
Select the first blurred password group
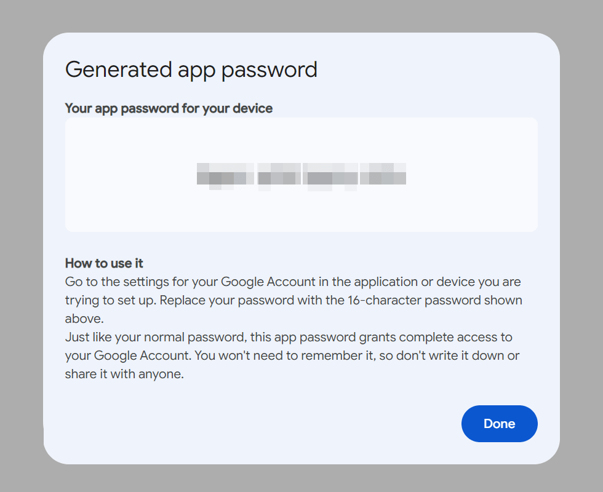pyautogui.click(x=225, y=176)
